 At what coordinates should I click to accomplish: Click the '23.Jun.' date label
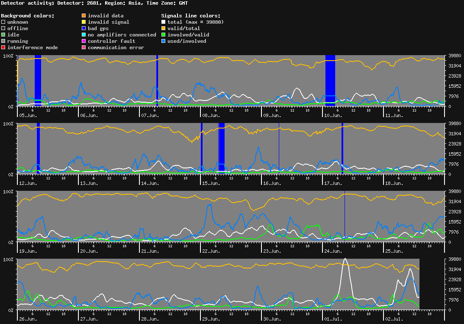point(272,251)
